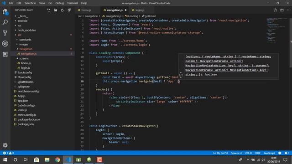Viewport: 292px width, 164px height.
Task: Open the Extensions view in activity bar
Action: click(5, 54)
